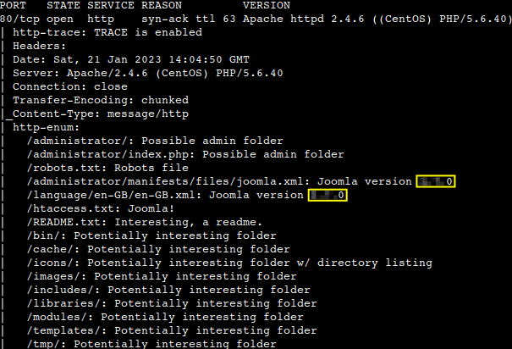The height and width of the screenshot is (349, 512).
Task: Select the /bin/ folder line
Action: 151,235
